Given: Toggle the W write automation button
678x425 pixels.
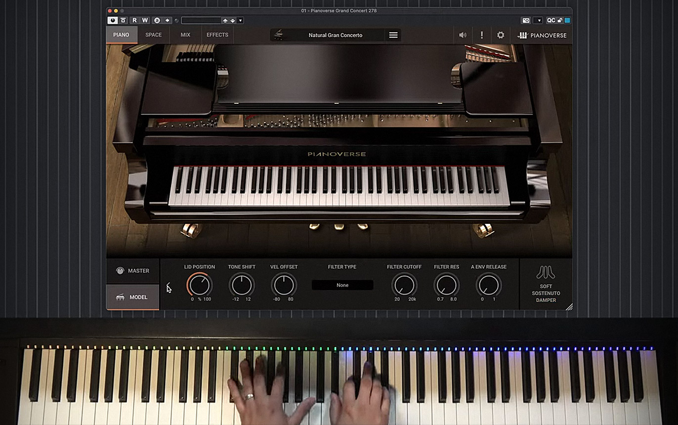Looking at the screenshot, I should [145, 20].
